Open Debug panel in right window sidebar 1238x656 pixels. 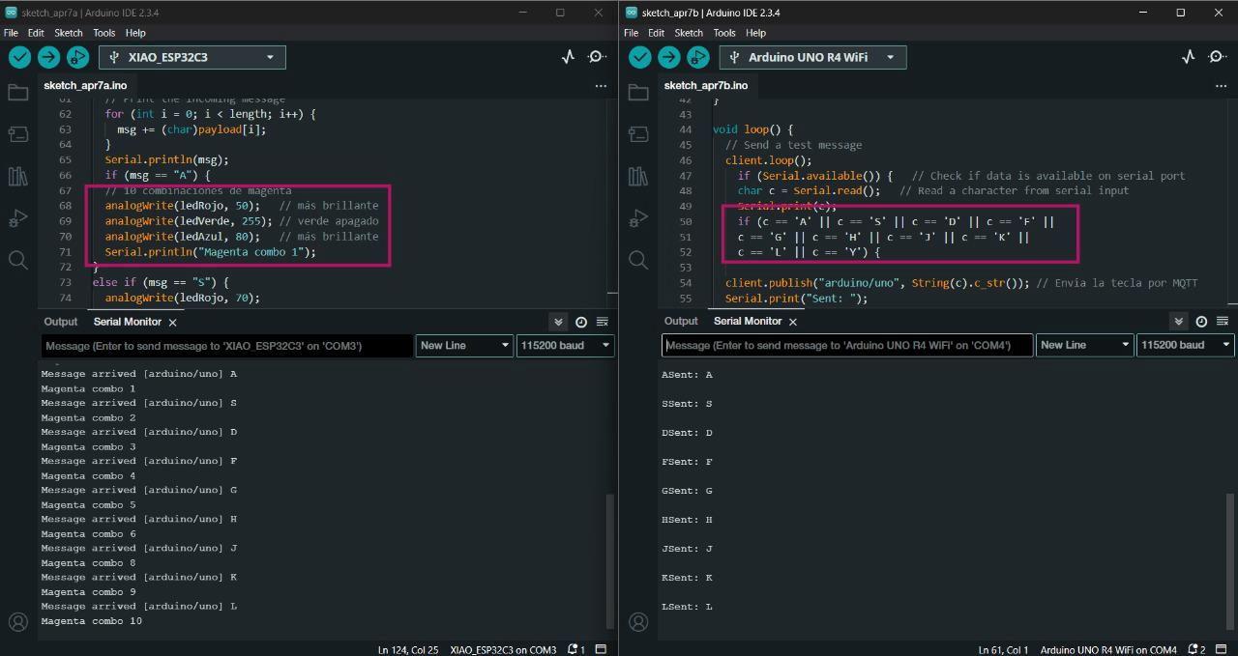[638, 217]
